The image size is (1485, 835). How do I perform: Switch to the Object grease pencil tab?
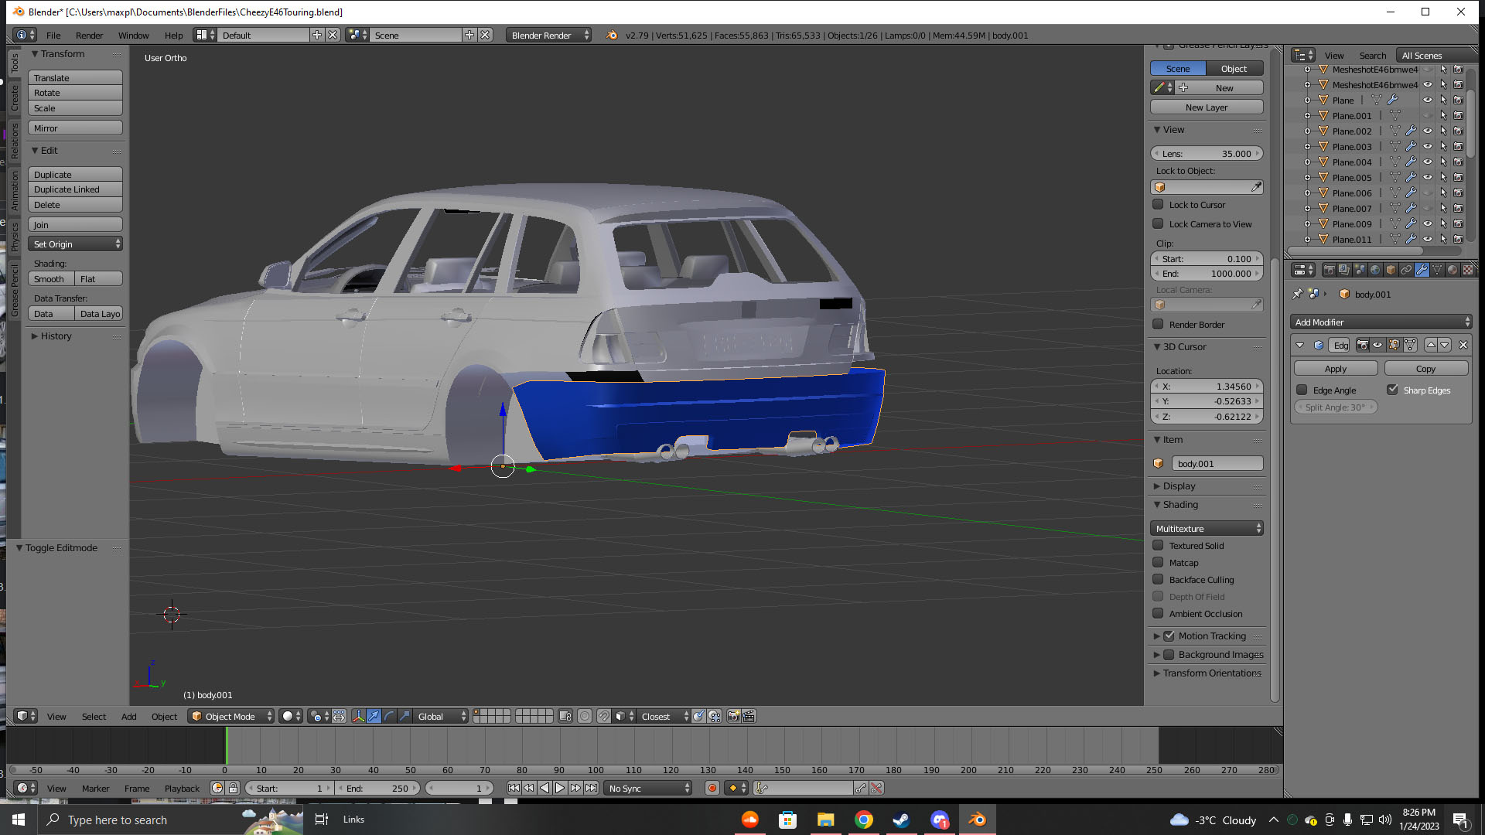1234,68
